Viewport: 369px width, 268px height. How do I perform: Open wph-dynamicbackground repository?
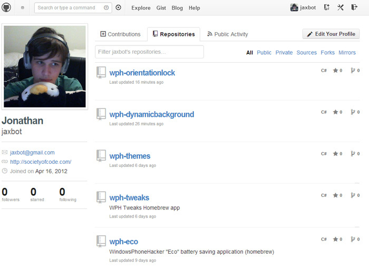pyautogui.click(x=152, y=114)
